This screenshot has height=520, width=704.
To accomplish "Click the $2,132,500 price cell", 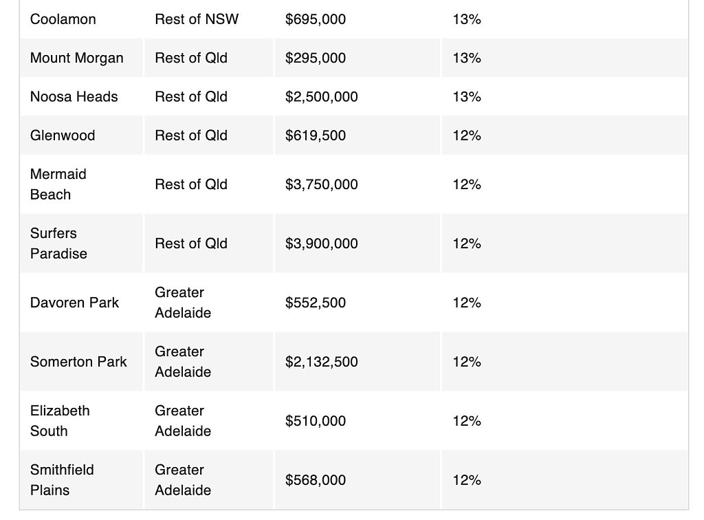I will 357,362.
